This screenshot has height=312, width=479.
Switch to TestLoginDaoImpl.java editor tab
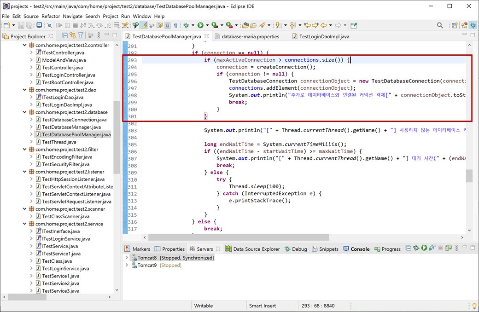(321, 36)
